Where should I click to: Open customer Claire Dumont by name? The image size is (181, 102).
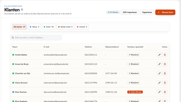pos(21,83)
